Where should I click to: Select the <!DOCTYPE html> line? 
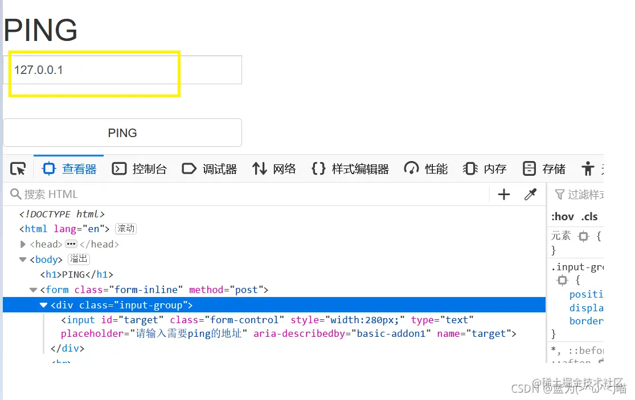(62, 214)
